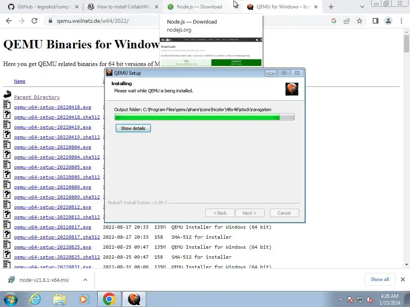Open the browser side panel
Image resolution: width=410 pixels, height=307 pixels.
point(376,21)
